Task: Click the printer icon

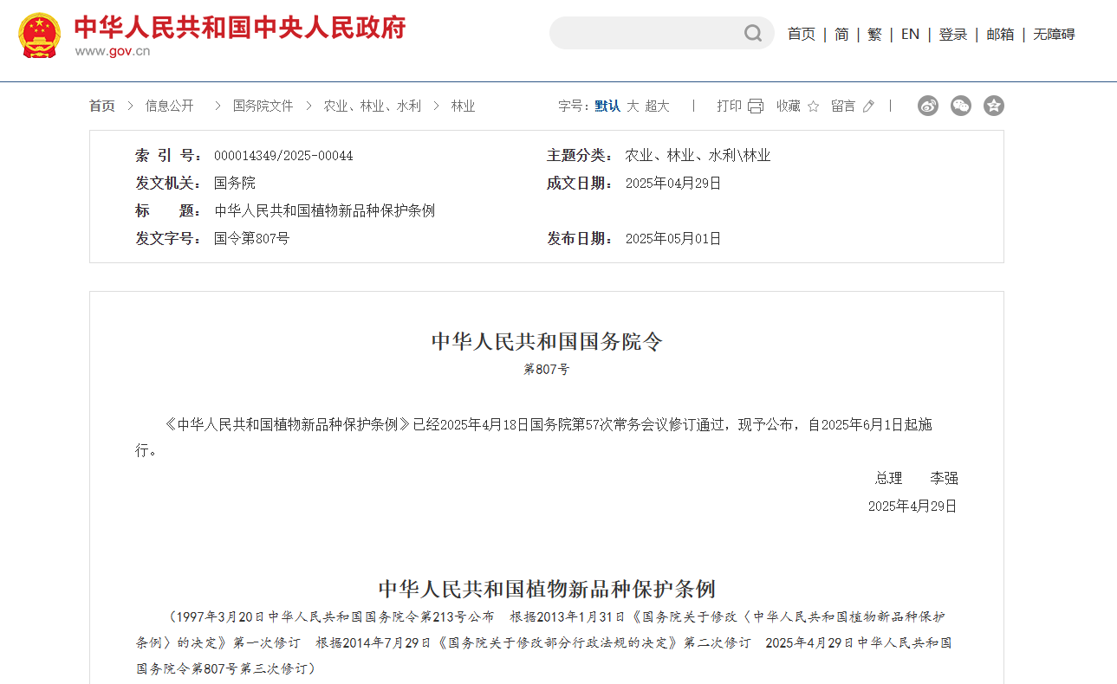Action: [756, 106]
